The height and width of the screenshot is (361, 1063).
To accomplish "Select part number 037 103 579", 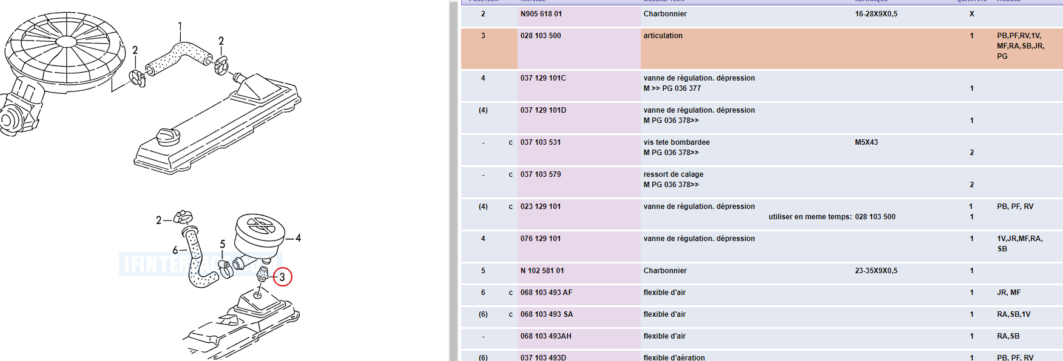I will [x=540, y=174].
